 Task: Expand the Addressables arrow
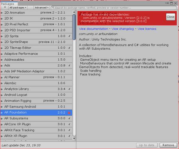2,60
